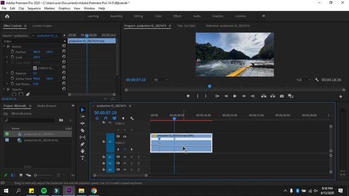Show more workspaces chevron
Viewport: 349px width, 196px height.
pyautogui.click(x=263, y=16)
